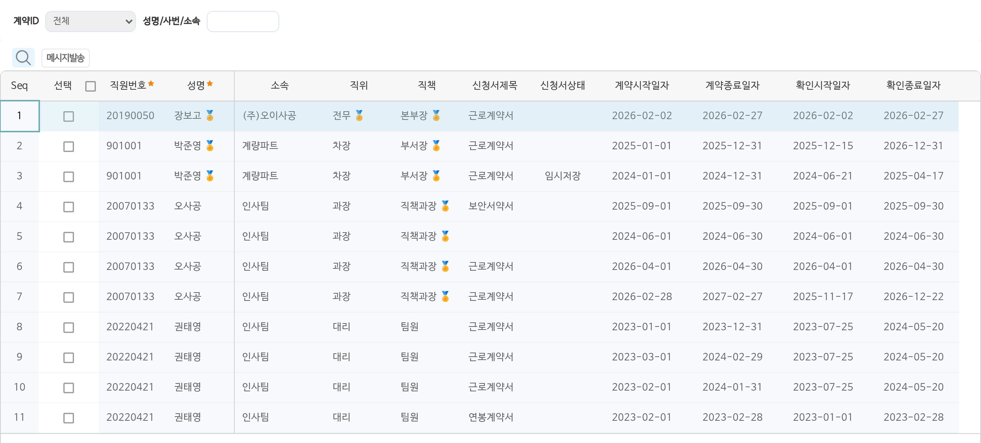Image resolution: width=981 pixels, height=443 pixels.
Task: Click medal icon beside 직책과장 in row 4
Action: (x=445, y=206)
